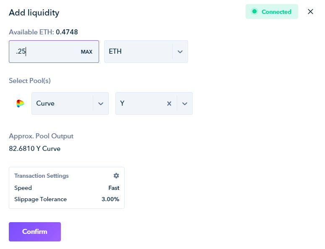Expand the ETH token chevron arrow
The image size is (325, 249).
[x=180, y=52]
